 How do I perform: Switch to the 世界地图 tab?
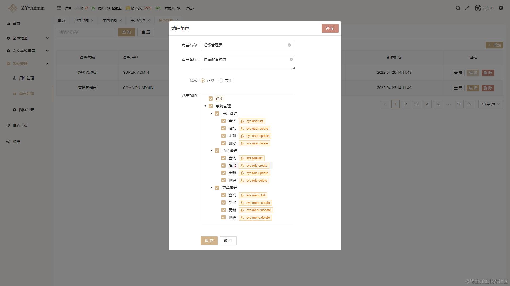[x=81, y=20]
